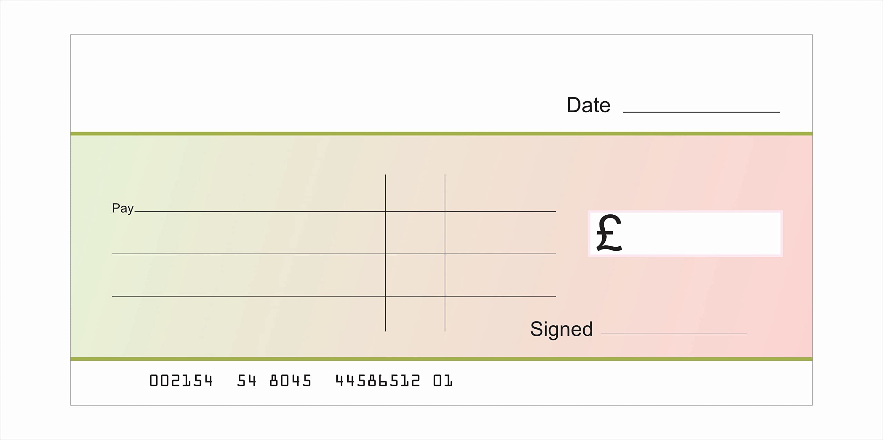The height and width of the screenshot is (440, 883).
Task: Click the lower green horizontal bar
Action: (441, 359)
